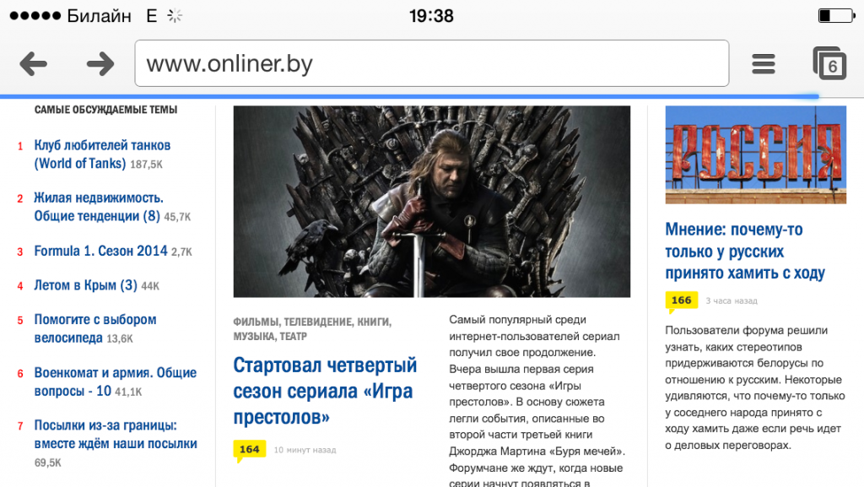
Task: Open topic Клуб любителей танков (World of Tanks)
Action: click(x=102, y=154)
